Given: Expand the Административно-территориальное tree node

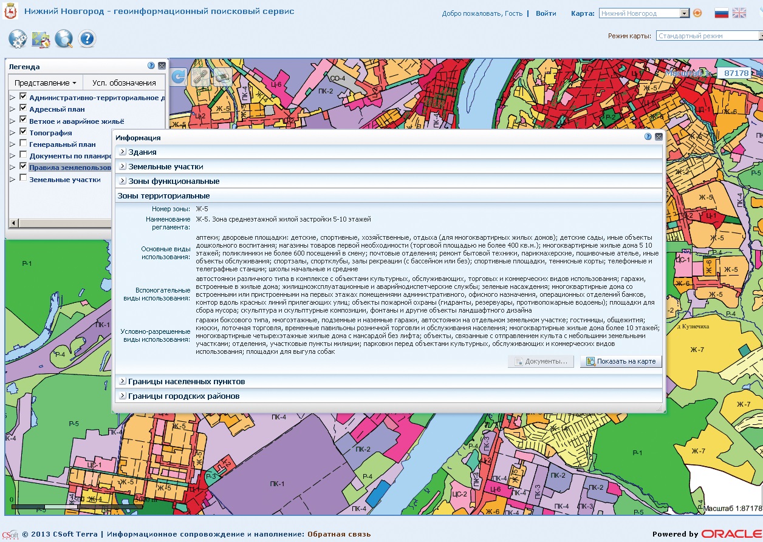Looking at the screenshot, I should point(13,98).
